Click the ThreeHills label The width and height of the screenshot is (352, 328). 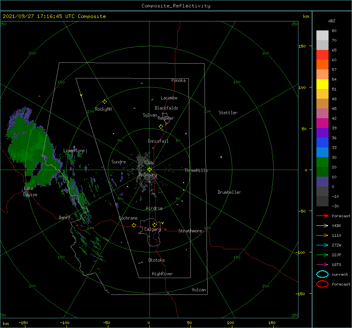(196, 170)
